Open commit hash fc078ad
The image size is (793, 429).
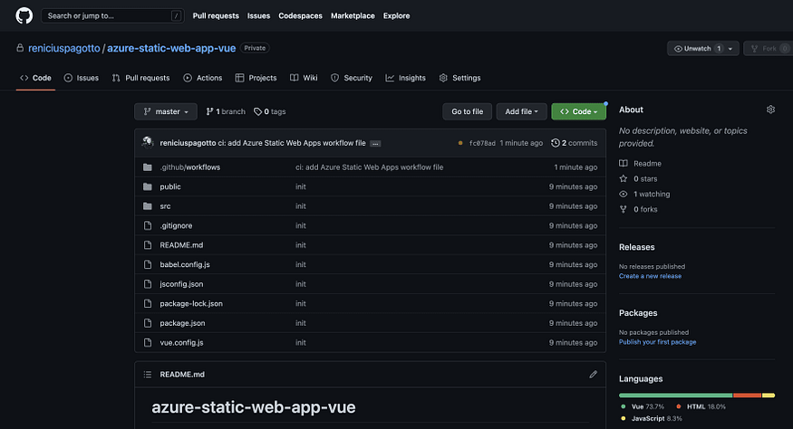coord(482,144)
